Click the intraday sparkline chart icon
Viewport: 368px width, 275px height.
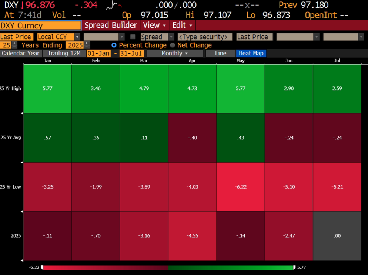(113, 5)
